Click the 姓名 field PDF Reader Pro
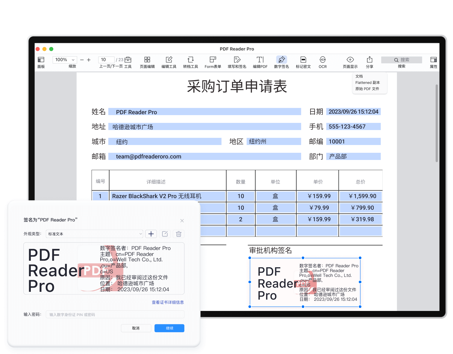The width and height of the screenshot is (453, 354). (204, 112)
